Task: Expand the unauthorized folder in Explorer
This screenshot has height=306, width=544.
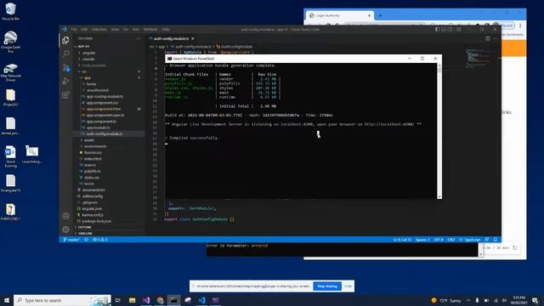Action: pos(98,90)
